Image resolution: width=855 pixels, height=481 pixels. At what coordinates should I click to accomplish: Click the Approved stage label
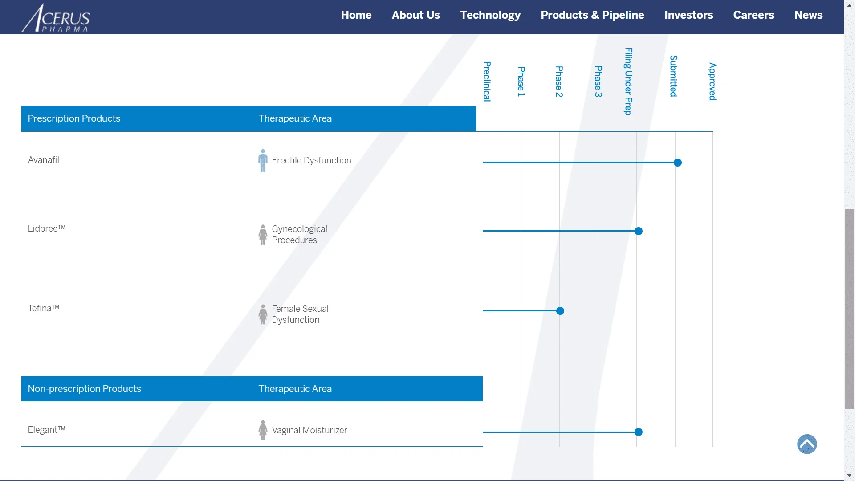(x=712, y=82)
